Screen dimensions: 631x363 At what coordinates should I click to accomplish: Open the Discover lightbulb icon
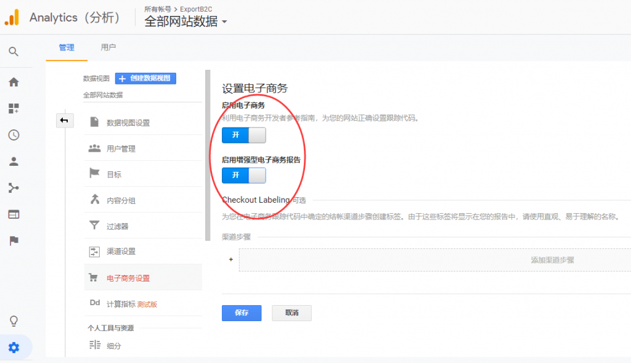(14, 320)
